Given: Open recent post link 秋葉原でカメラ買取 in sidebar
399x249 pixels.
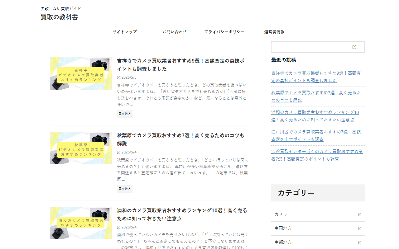Looking at the screenshot, I should coord(316,96).
